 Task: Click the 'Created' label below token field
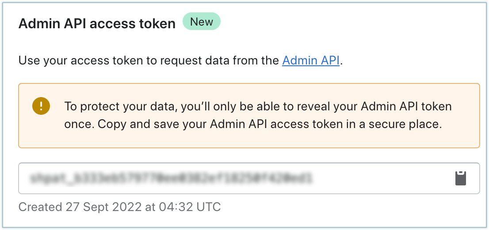point(40,206)
